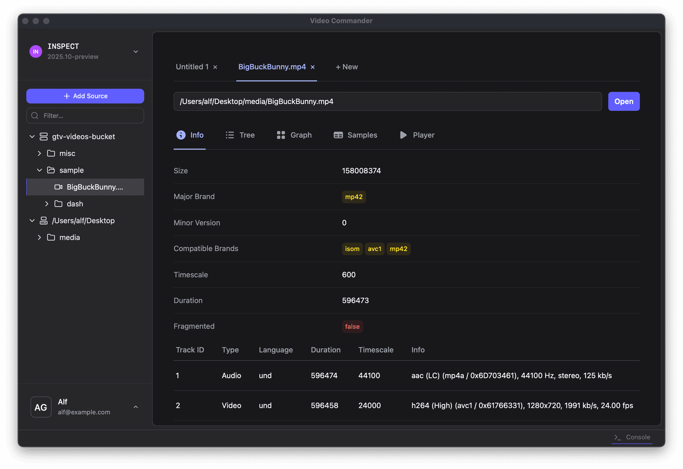This screenshot has width=683, height=469.
Task: Expand the media folder
Action: pyautogui.click(x=39, y=237)
